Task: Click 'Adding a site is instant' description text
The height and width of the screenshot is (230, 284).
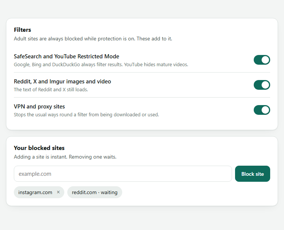Action: [x=65, y=157]
